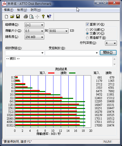Viewport: 122px width, 146px height.
Task: Click the 1024.0 row read value 18525
Action: (x=110, y=115)
